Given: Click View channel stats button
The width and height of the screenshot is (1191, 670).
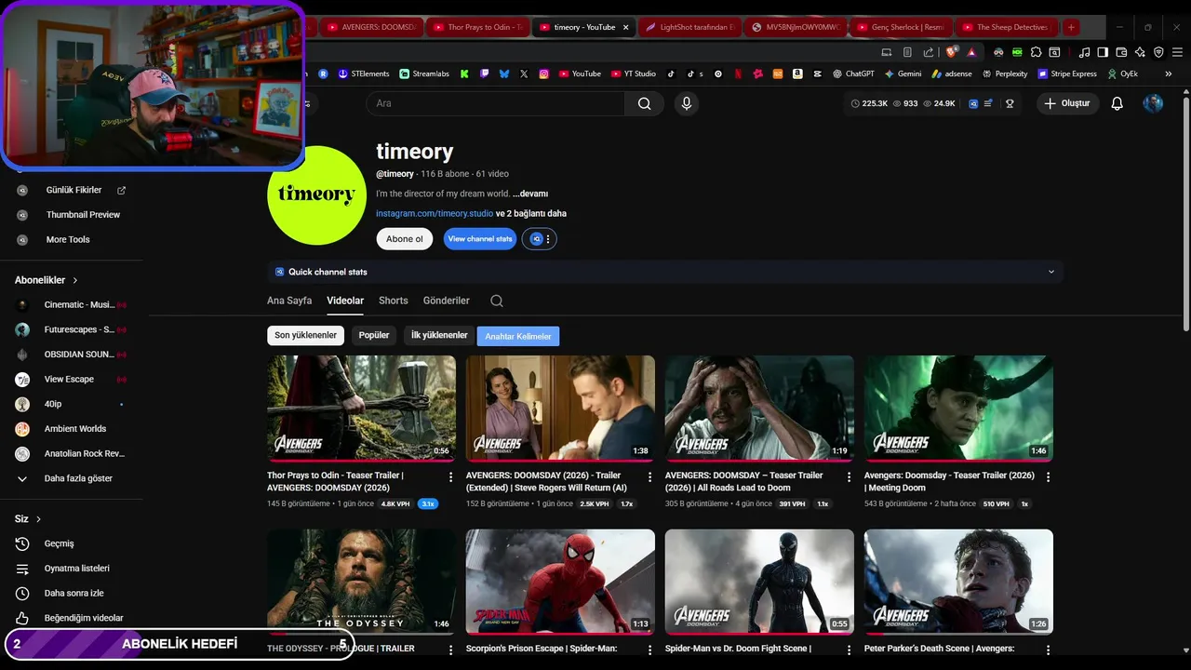Looking at the screenshot, I should (480, 239).
